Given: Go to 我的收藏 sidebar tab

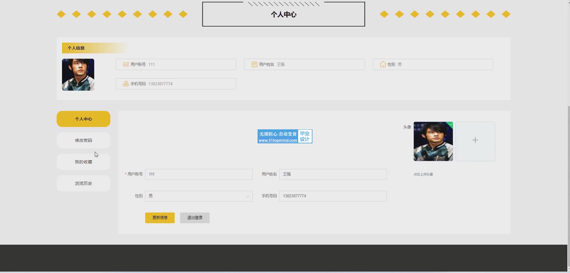Looking at the screenshot, I should tap(83, 162).
